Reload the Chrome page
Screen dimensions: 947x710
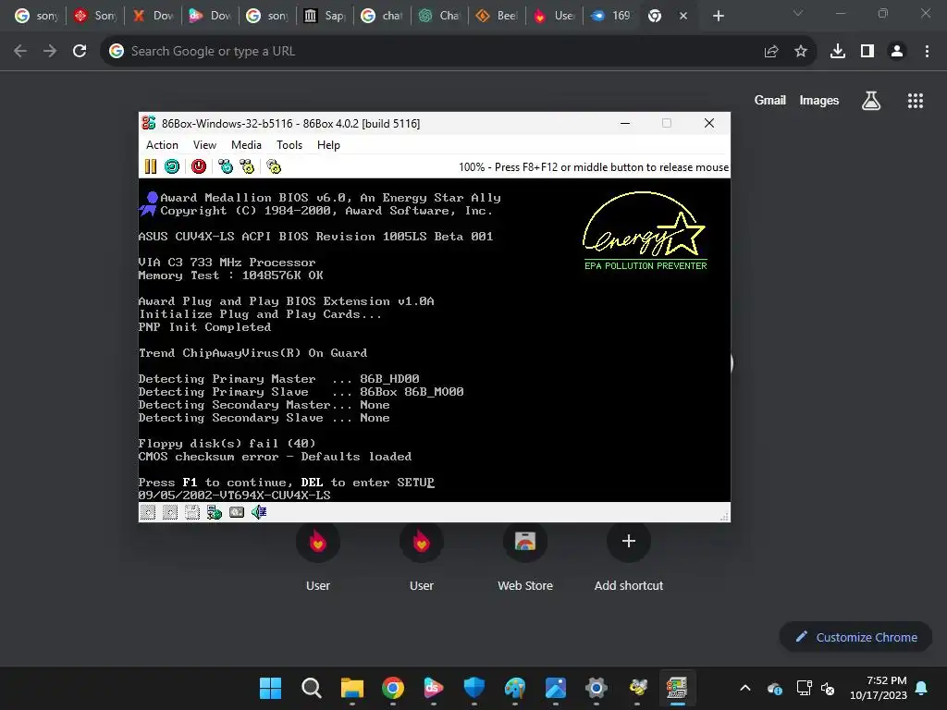80,52
